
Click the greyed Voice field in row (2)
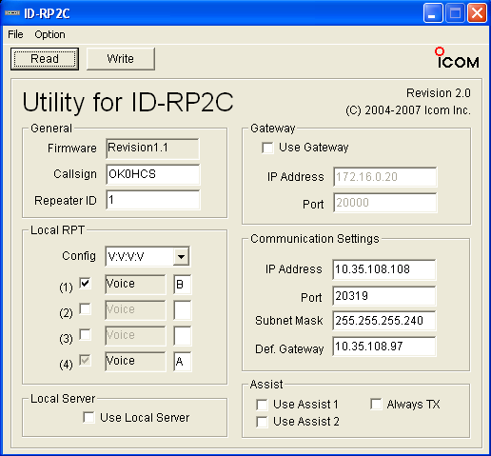click(135, 310)
